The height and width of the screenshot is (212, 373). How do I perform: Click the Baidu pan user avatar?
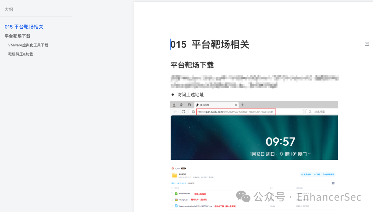173,168
